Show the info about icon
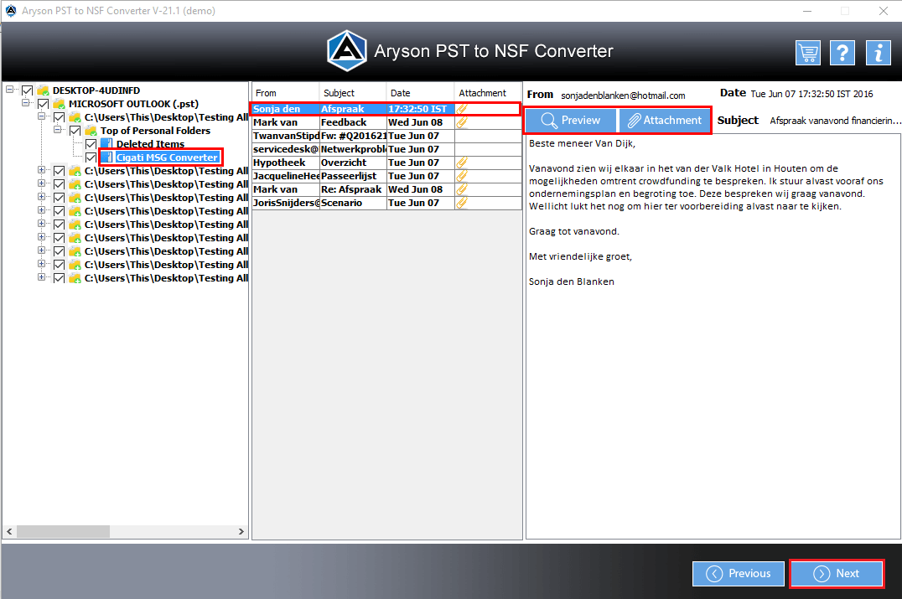902x599 pixels. click(878, 53)
